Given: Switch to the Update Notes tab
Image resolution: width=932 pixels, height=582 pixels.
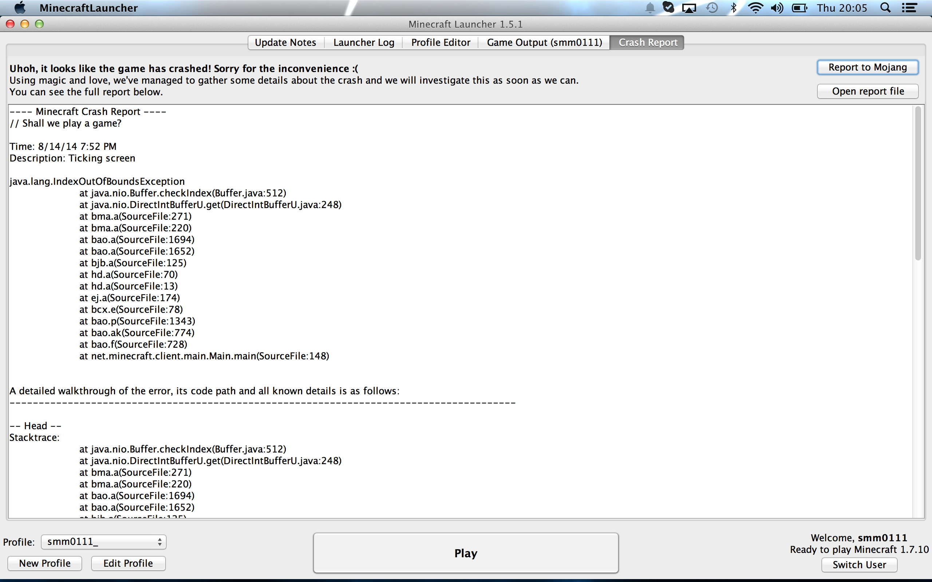Looking at the screenshot, I should click(x=285, y=42).
